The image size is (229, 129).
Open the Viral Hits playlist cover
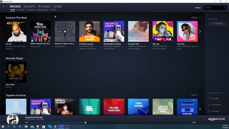(187, 32)
